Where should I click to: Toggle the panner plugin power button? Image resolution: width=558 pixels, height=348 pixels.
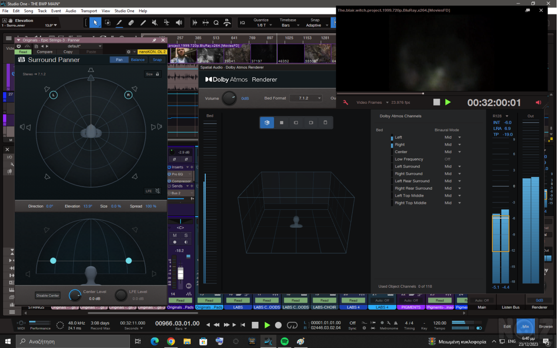(x=19, y=46)
